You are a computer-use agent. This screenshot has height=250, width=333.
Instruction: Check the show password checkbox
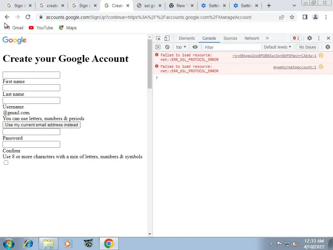click(x=6, y=163)
